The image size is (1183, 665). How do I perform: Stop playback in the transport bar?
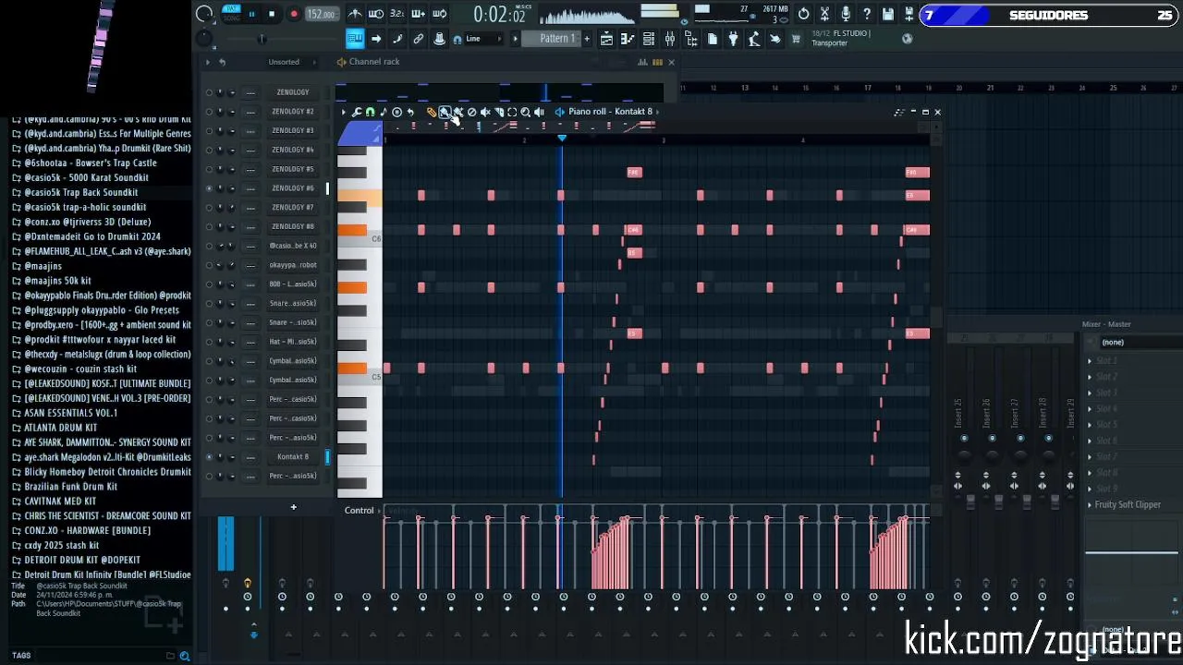pyautogui.click(x=272, y=14)
